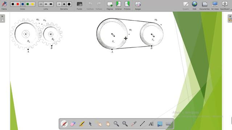Click the belt pulley diagram on board

130,35
